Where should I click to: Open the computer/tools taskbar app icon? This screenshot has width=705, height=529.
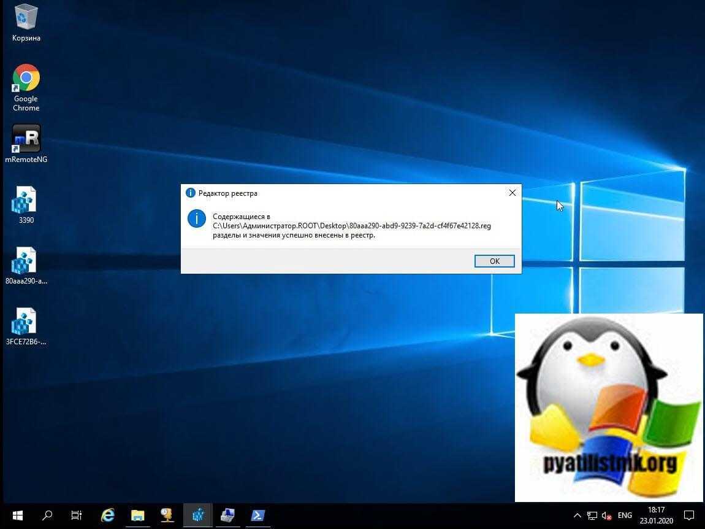point(227,515)
